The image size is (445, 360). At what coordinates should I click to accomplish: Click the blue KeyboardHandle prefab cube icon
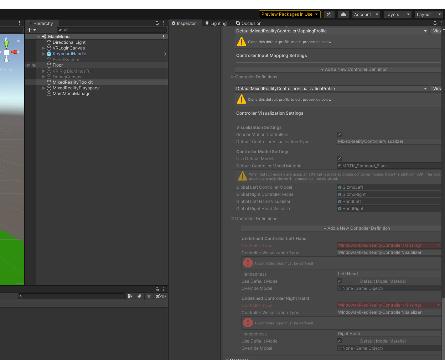pos(49,54)
